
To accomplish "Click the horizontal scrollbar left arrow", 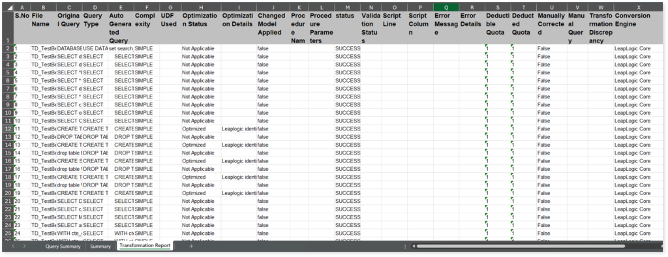I will pos(413,246).
